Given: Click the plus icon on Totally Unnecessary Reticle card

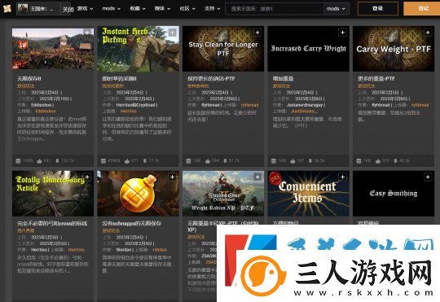Looking at the screenshot, I should point(87,177).
